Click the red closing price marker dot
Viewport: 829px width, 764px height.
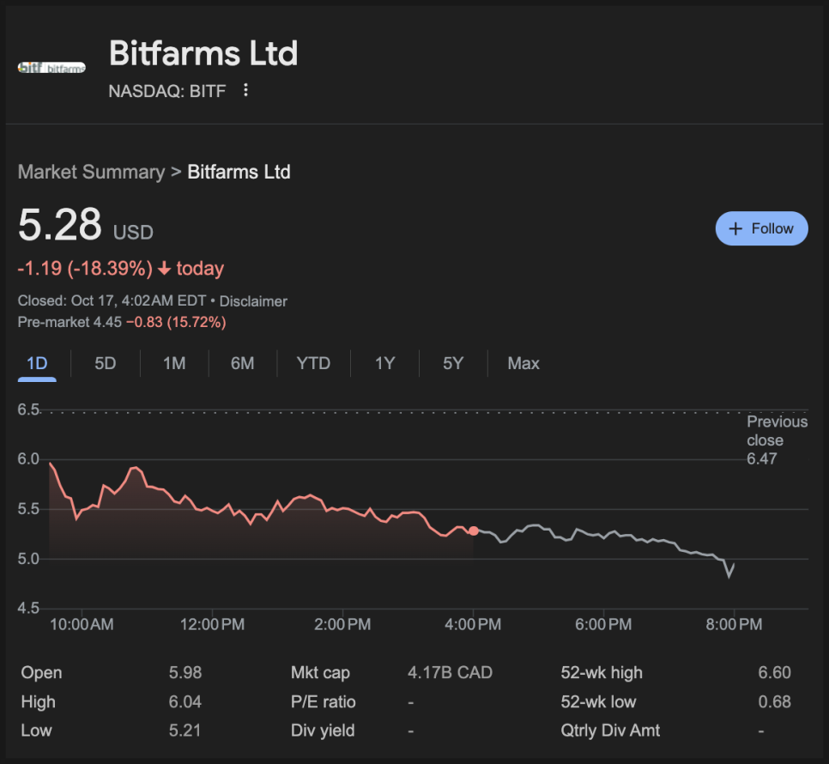point(474,531)
